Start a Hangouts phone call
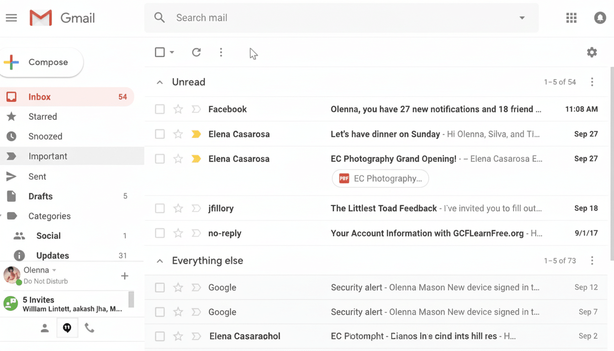The height and width of the screenshot is (351, 614). click(x=89, y=328)
